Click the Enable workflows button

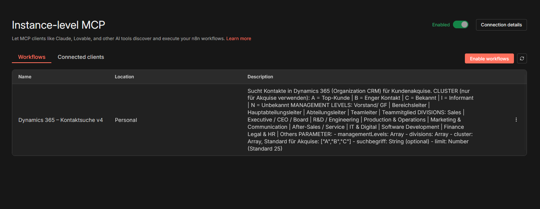(x=489, y=58)
